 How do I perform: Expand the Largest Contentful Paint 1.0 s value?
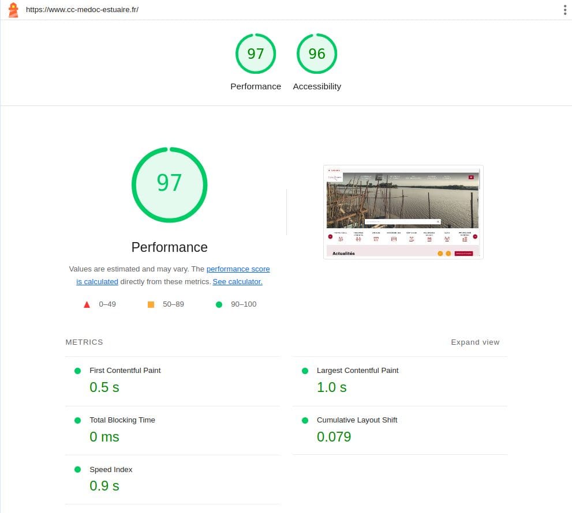pyautogui.click(x=332, y=387)
